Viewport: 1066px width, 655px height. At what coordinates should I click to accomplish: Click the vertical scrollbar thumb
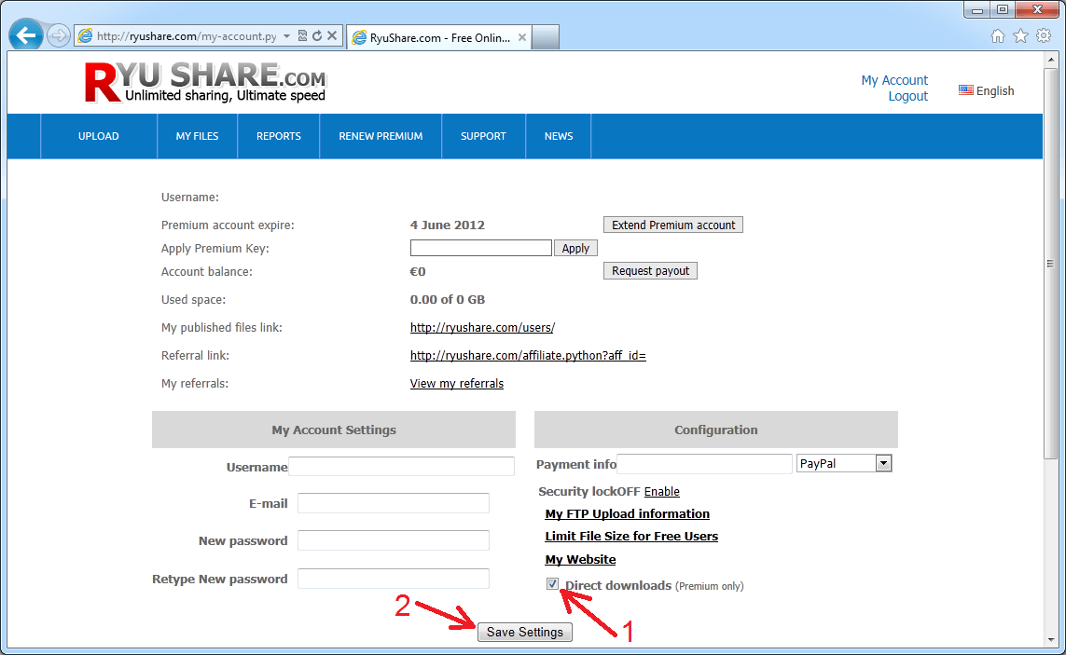coord(1051,263)
